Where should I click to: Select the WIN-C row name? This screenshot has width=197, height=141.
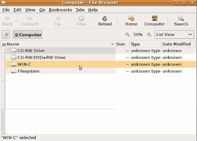click(x=24, y=64)
